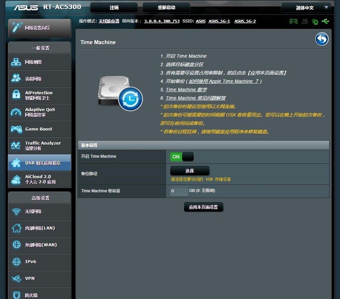The height and width of the screenshot is (299, 340).
Task: Open the VPN menu item
Action: [40, 279]
